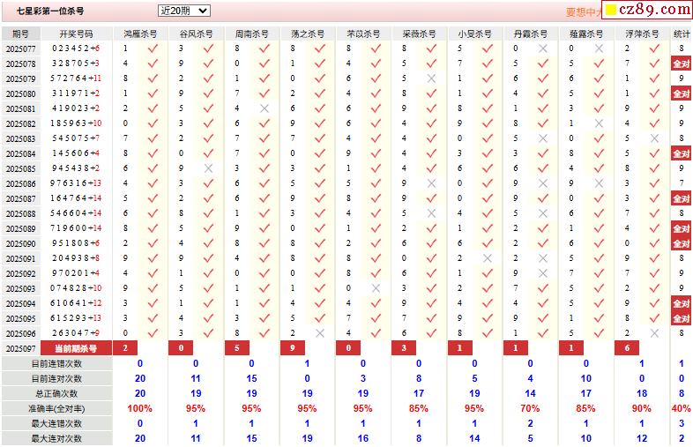Viewport: 693px width, 447px height.
Task: Click the 鸿雁杀号 red badge 2 in row 2025097
Action: pyautogui.click(x=125, y=348)
